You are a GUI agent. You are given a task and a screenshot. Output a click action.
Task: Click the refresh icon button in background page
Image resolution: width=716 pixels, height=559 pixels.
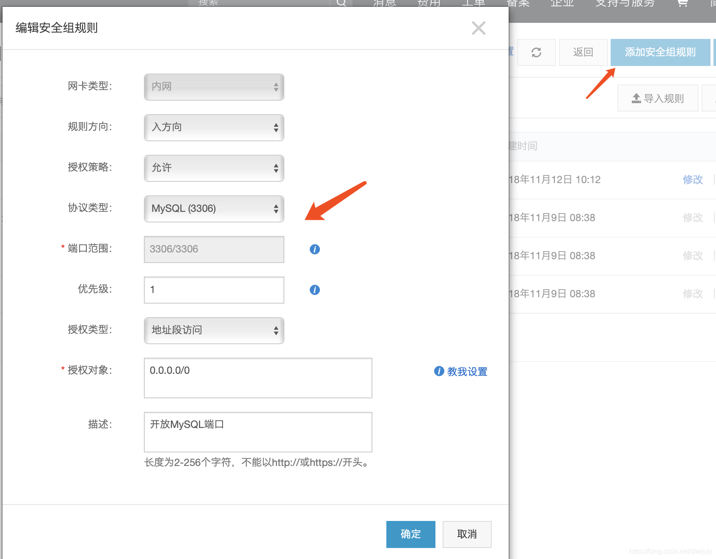tap(537, 52)
